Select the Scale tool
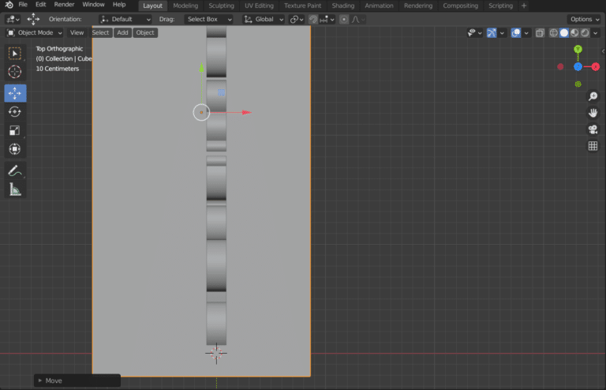Screen dimensions: 606x390 pyautogui.click(x=15, y=130)
